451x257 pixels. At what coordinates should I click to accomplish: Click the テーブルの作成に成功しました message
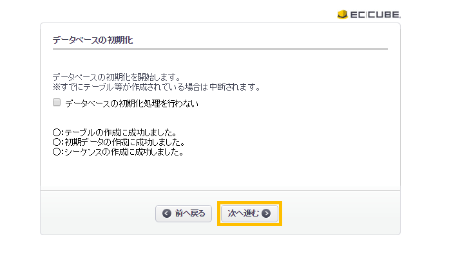point(120,132)
